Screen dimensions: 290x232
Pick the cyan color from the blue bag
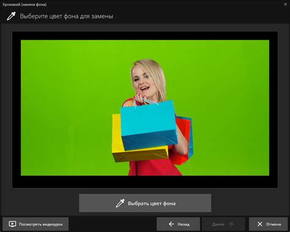tap(148, 118)
